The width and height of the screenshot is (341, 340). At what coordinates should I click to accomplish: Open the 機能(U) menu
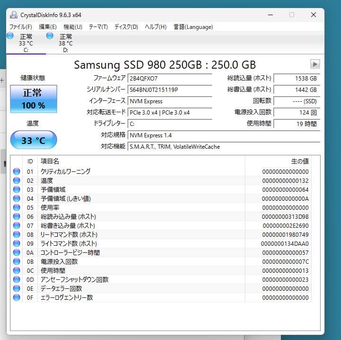point(72,27)
